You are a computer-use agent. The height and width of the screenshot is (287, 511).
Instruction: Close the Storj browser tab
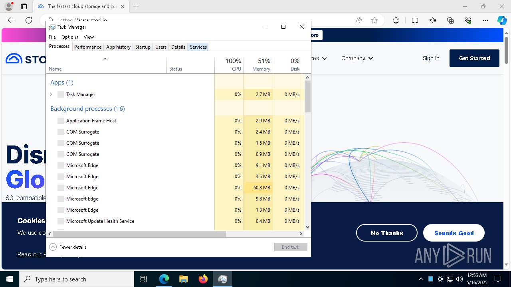pyautogui.click(x=123, y=6)
